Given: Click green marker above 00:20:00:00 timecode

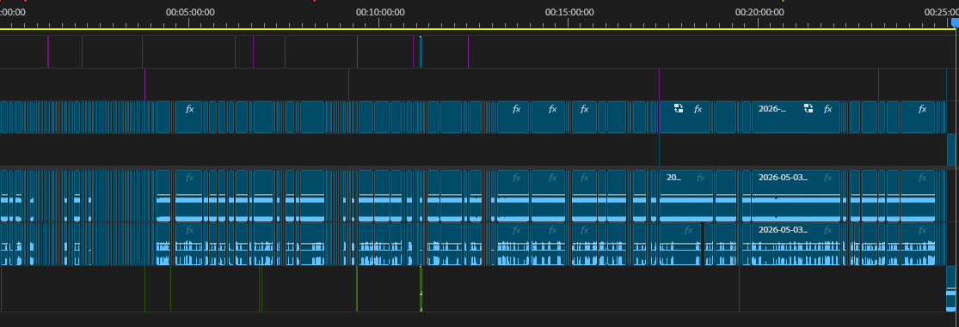Looking at the screenshot, I should pyautogui.click(x=783, y=1).
